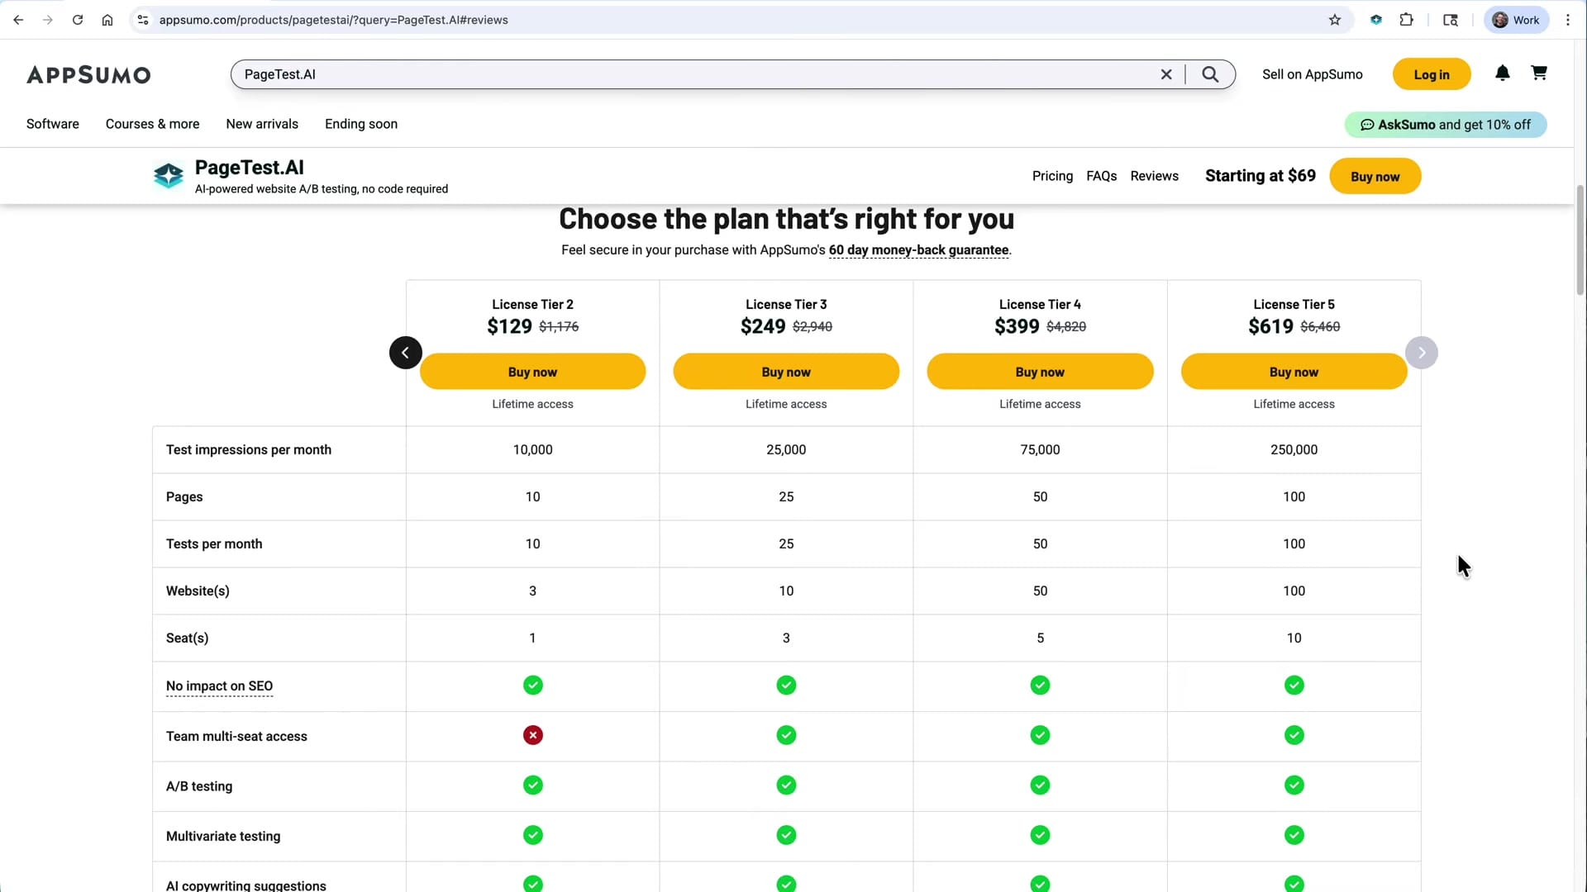Bookmark this page with the star icon
The width and height of the screenshot is (1587, 892).
1335,20
